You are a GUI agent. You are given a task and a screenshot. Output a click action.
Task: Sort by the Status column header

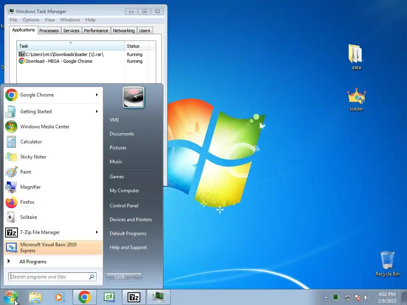pos(137,46)
